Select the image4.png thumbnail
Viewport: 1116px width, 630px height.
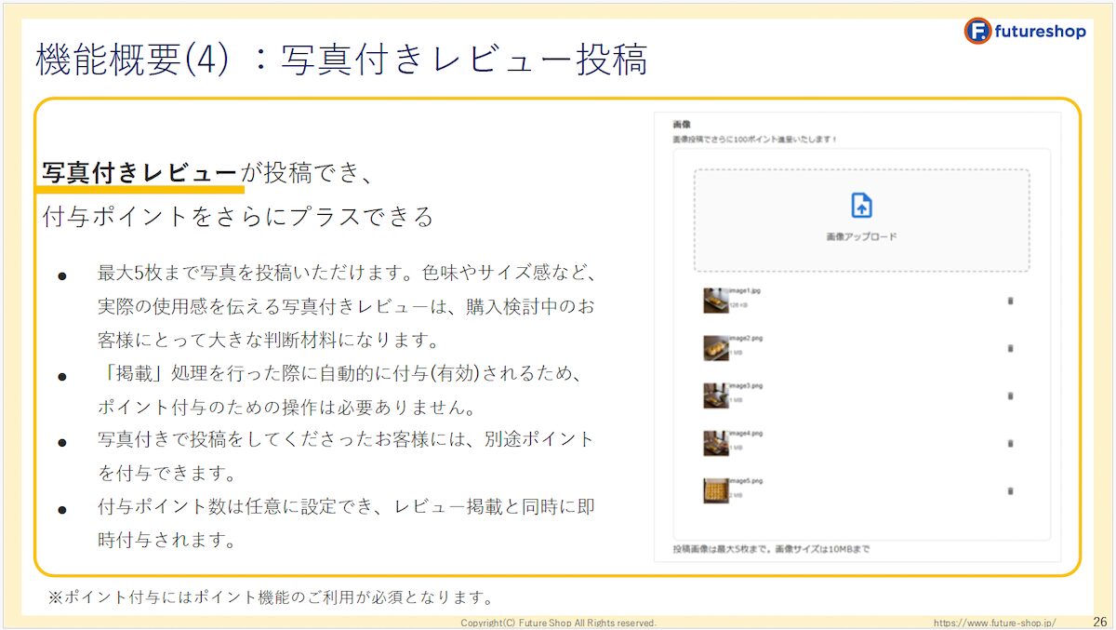(716, 439)
